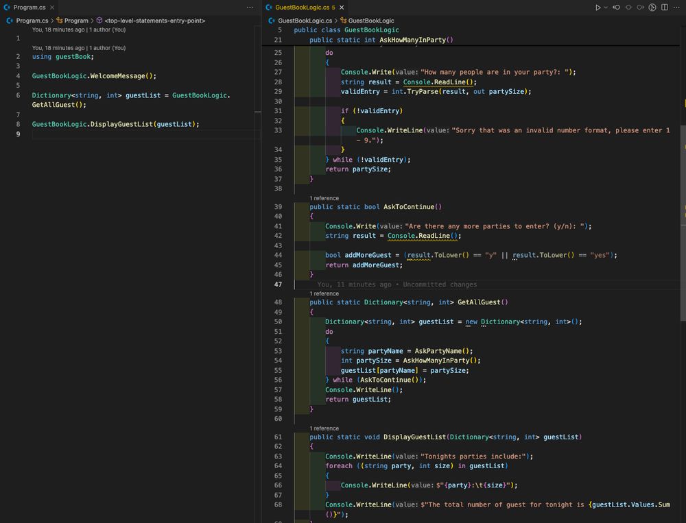
Task: Open CodeLens '1 reference' above DisplayGuestList
Action: 324,428
